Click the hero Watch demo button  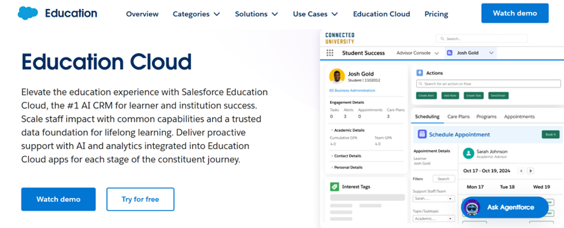[58, 199]
